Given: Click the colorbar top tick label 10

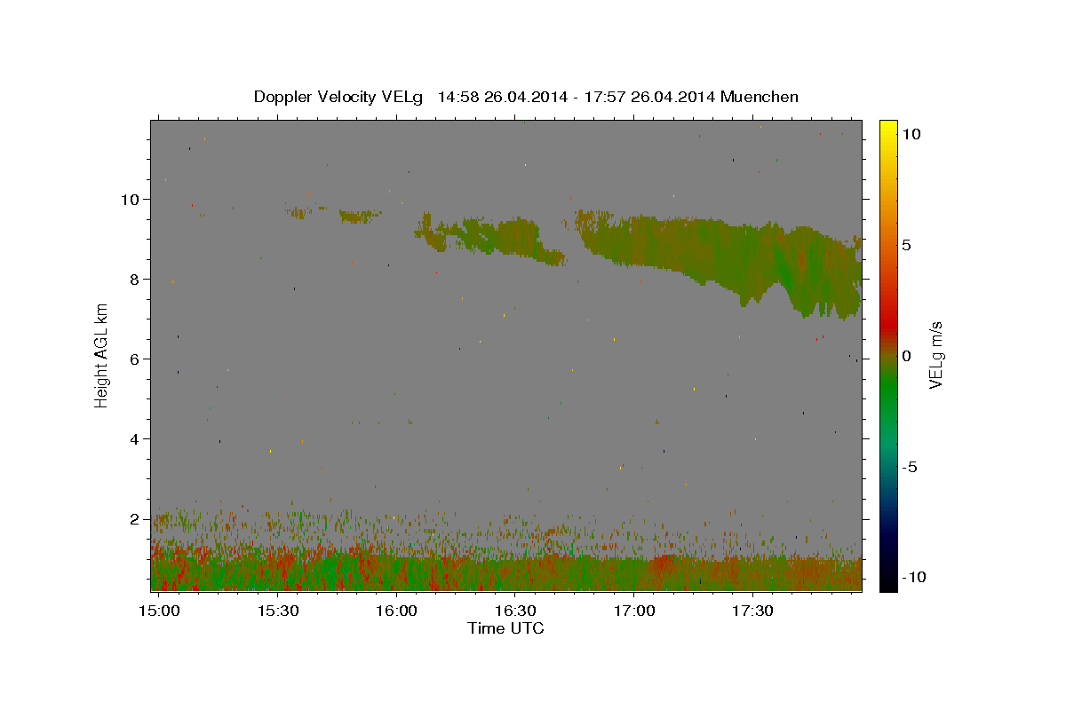Looking at the screenshot, I should click(x=911, y=134).
